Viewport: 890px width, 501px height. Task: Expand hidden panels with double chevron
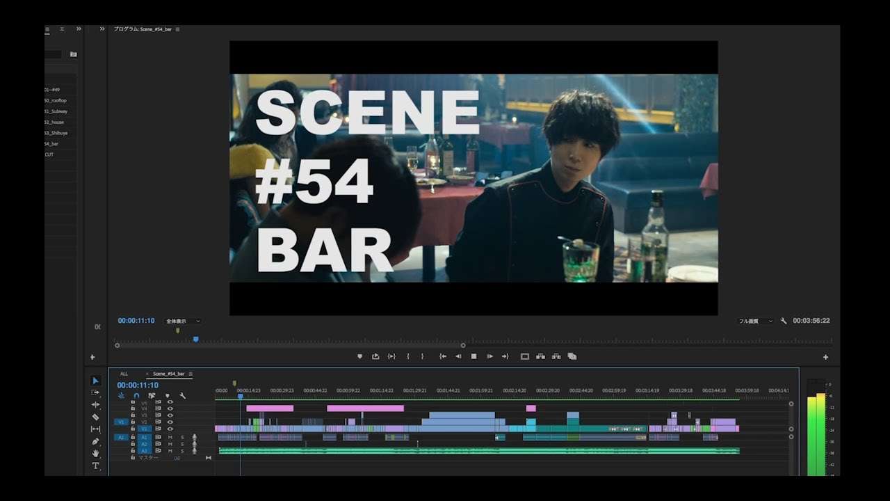(79, 29)
